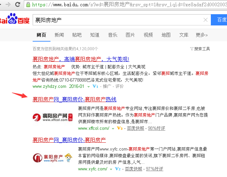Viewport: 227px width, 177px height.
Task: Open the result 襄阳房产网_襄阳房价-襄阳房产
Action: pyautogui.click(x=69, y=140)
